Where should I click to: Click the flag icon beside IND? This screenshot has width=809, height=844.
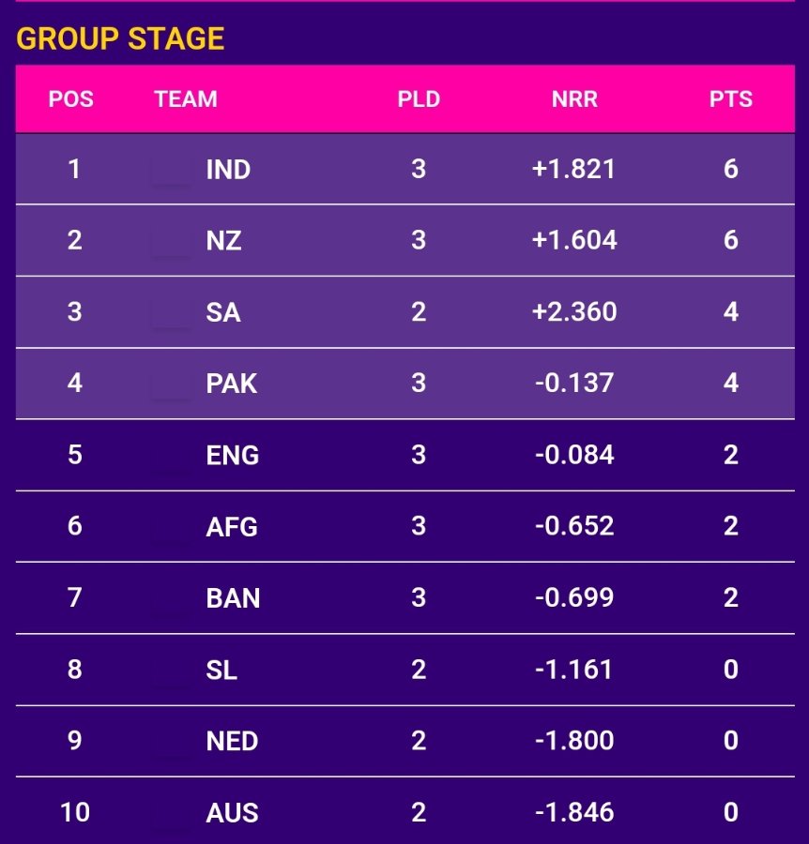point(171,170)
